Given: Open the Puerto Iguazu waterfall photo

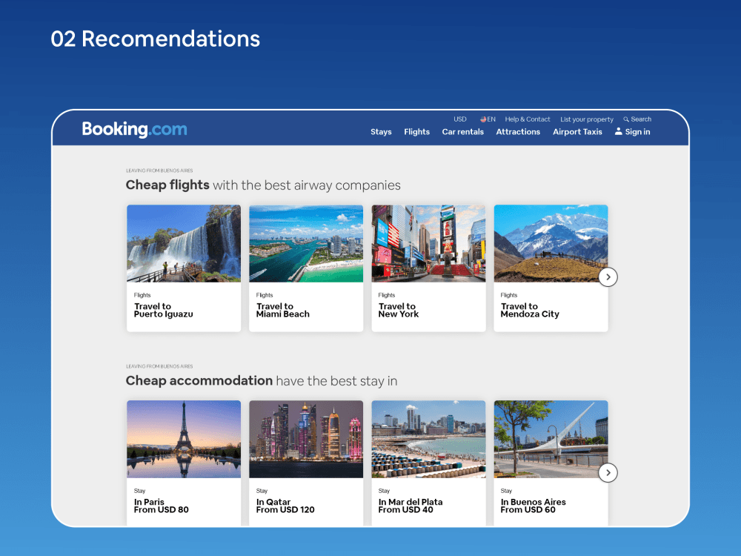Looking at the screenshot, I should pos(184,243).
